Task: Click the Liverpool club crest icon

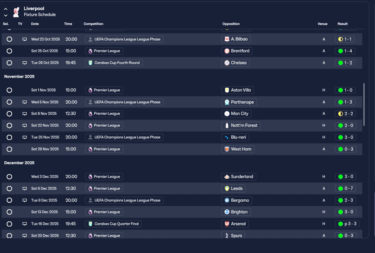Action: click(16, 12)
